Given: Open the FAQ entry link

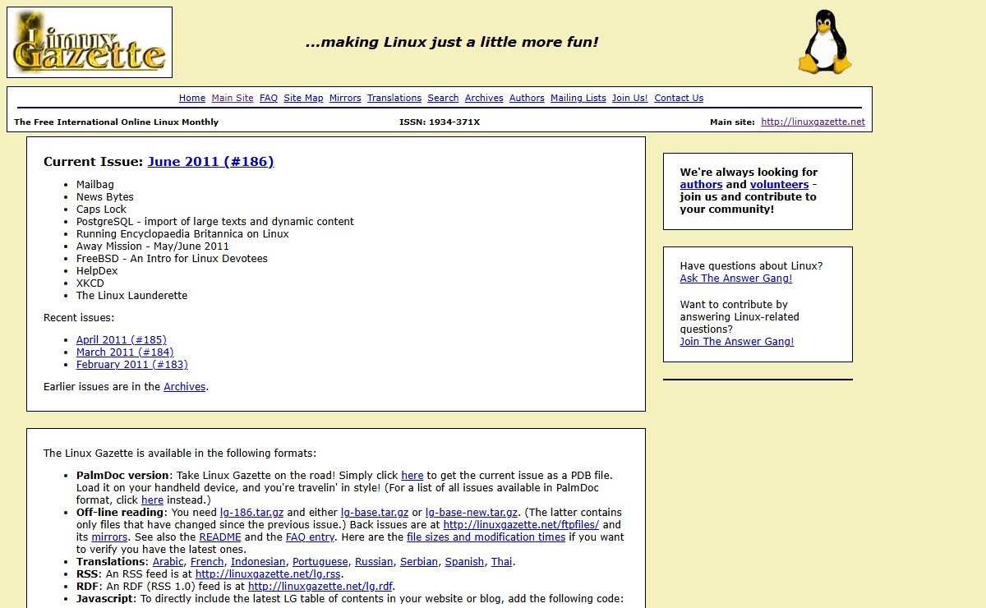Looking at the screenshot, I should [311, 537].
